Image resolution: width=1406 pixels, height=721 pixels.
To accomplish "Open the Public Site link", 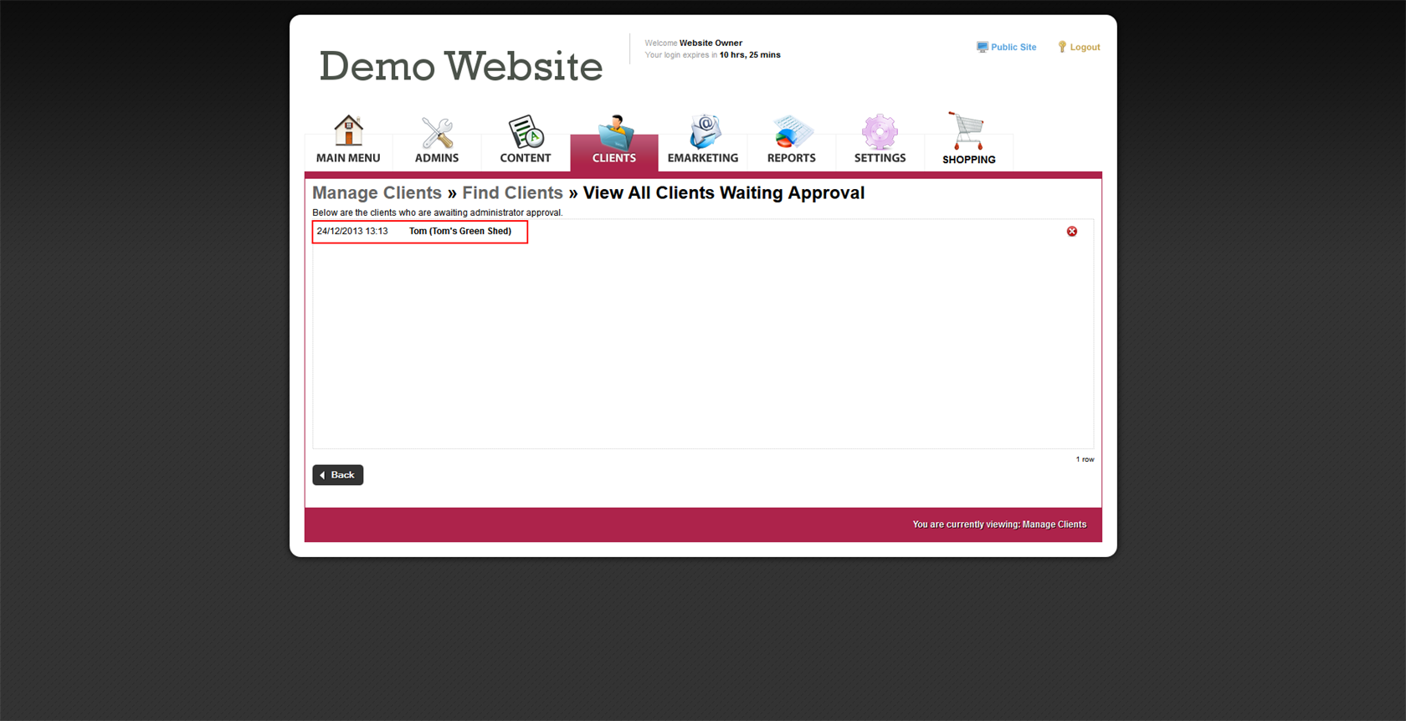I will tap(1013, 48).
